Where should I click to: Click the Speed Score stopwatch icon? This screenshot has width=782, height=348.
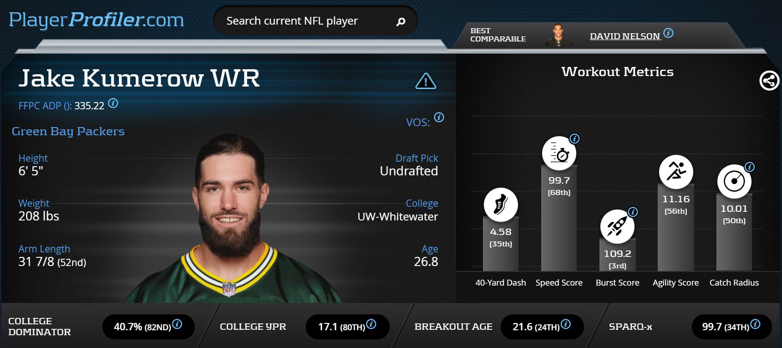[559, 153]
